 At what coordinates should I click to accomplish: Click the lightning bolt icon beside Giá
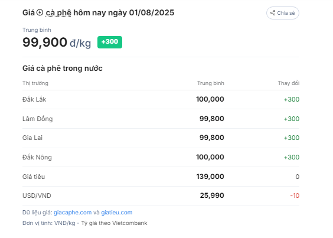pyautogui.click(x=40, y=12)
